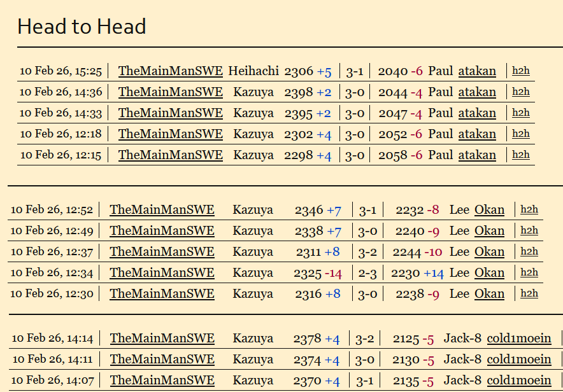This screenshot has height=392, width=563.
Task: Select Heihachi character name
Action: 253,71
